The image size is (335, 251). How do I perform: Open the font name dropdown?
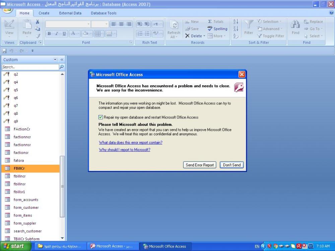[88, 24]
